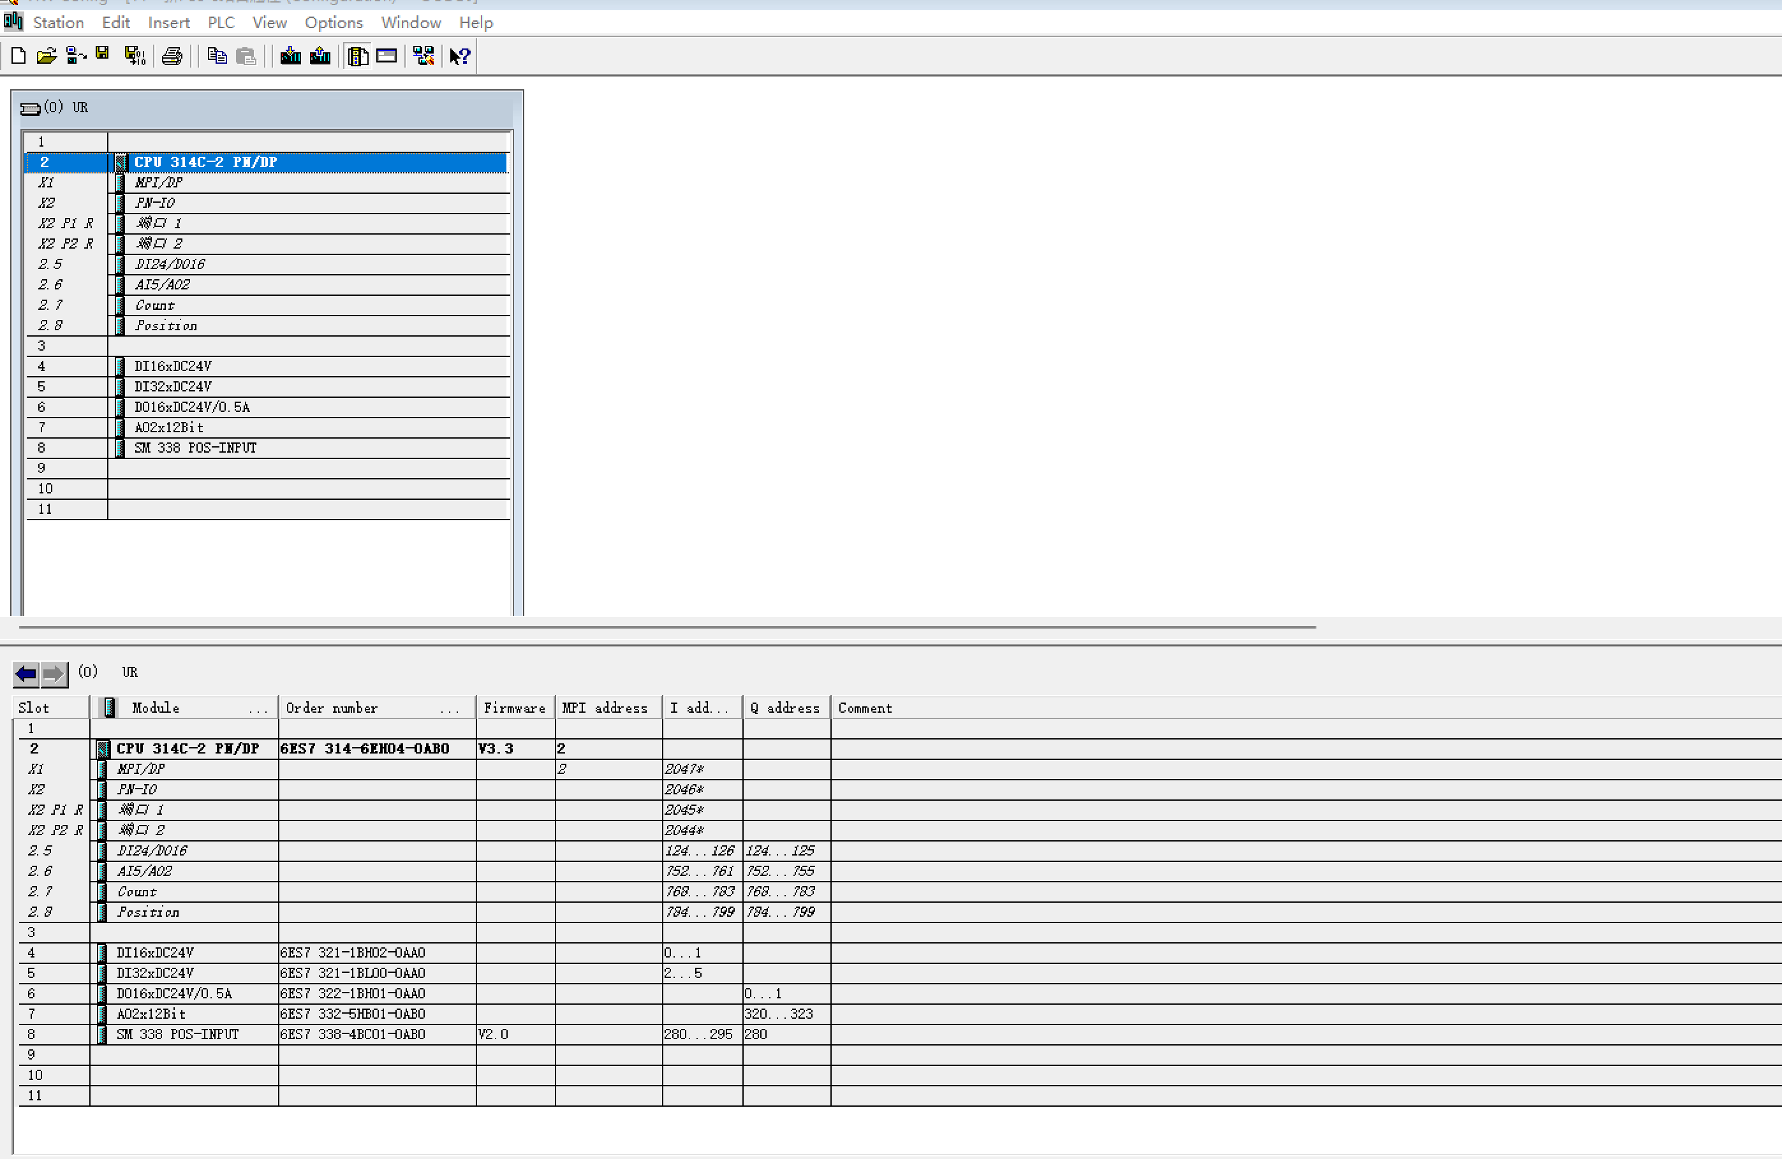Click the Configure Network icon

(423, 56)
